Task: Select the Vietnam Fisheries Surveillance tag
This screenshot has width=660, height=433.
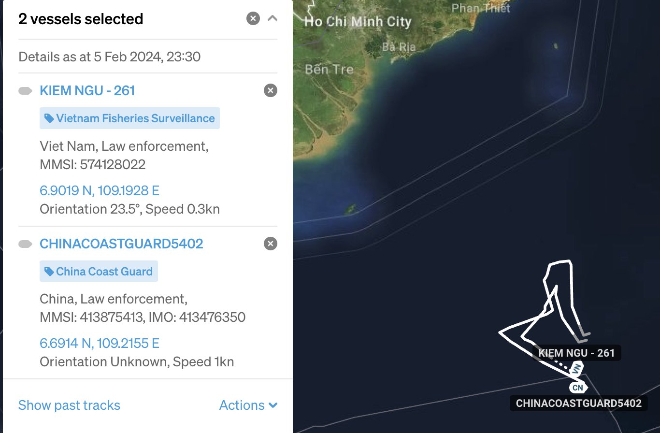Action: click(129, 118)
